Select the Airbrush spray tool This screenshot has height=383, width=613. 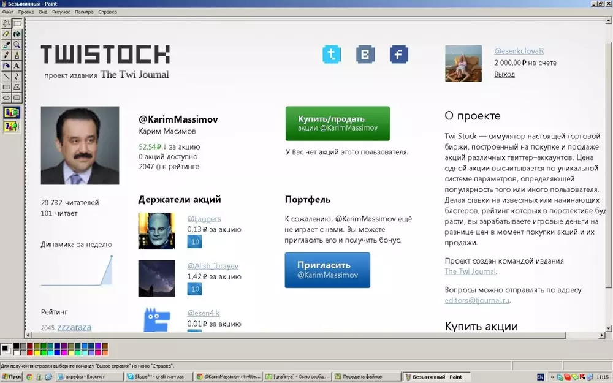(x=6, y=66)
